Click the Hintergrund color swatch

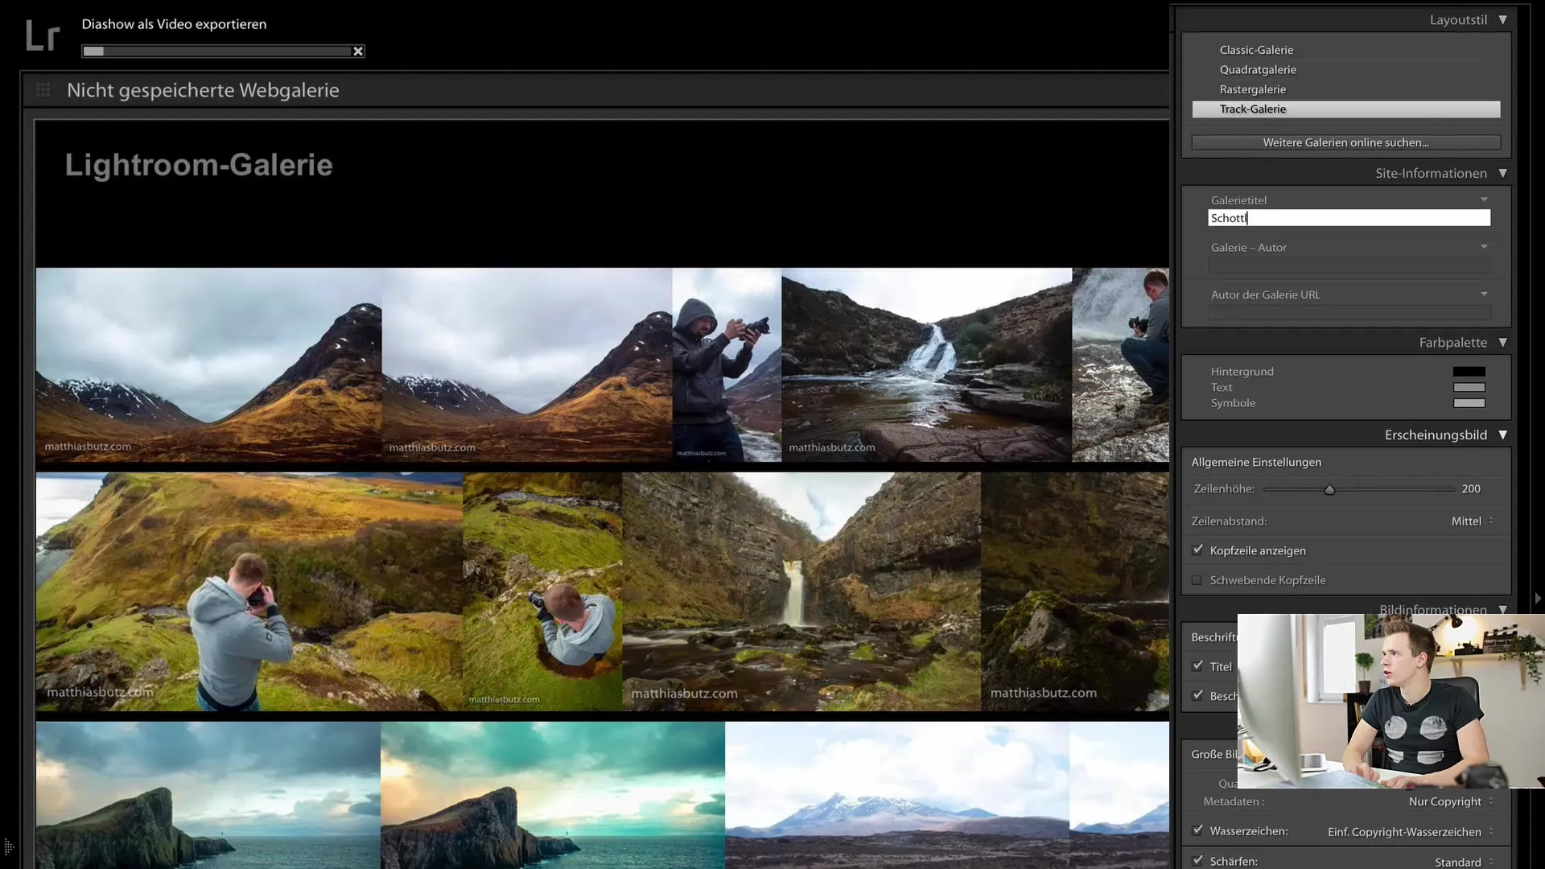pyautogui.click(x=1469, y=372)
